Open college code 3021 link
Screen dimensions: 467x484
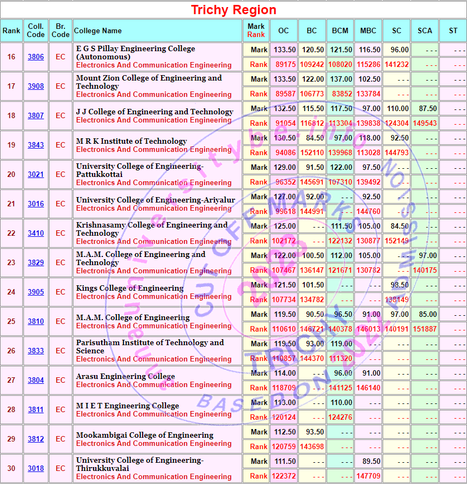36,174
